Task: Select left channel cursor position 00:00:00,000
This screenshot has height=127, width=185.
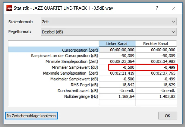Action: (x=117, y=50)
